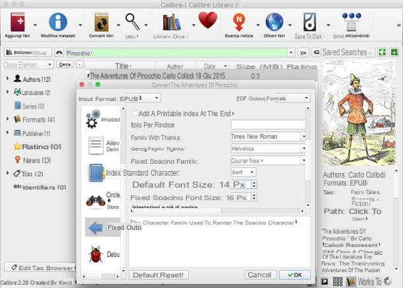Select the gear settings section in dialog
This screenshot has height=288, width=403.
coord(93,119)
